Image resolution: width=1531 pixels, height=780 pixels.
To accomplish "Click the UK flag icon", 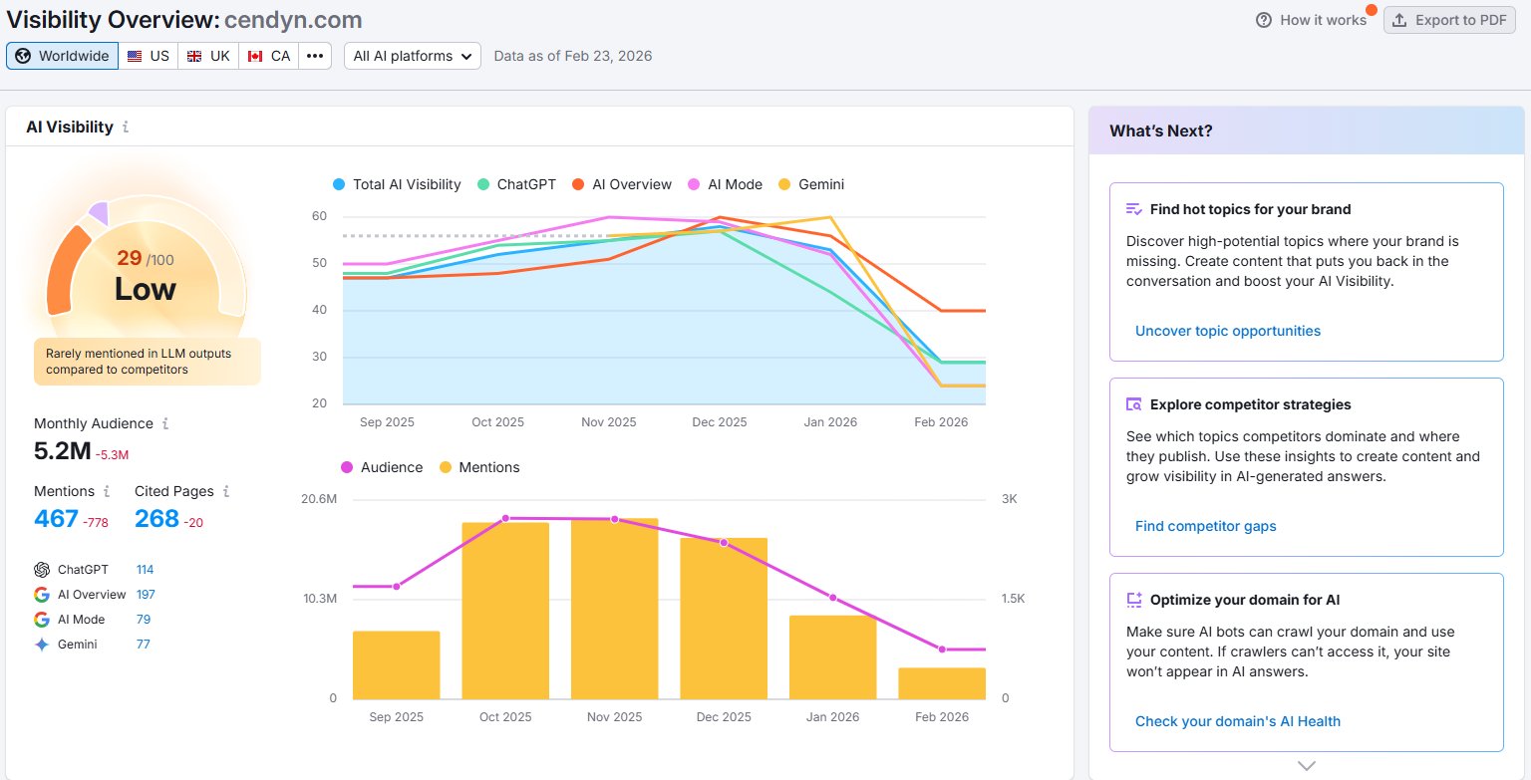I will coord(194,56).
